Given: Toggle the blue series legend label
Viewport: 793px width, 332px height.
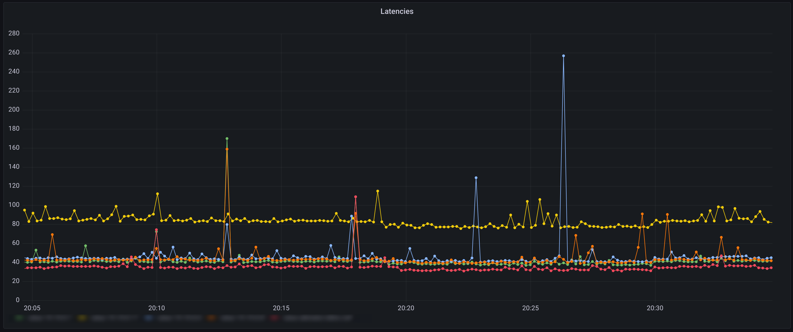Looking at the screenshot, I should pos(180,318).
